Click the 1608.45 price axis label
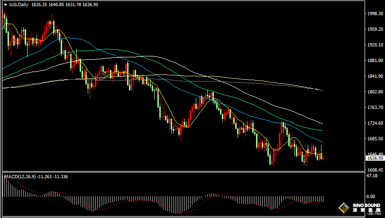 375,170
